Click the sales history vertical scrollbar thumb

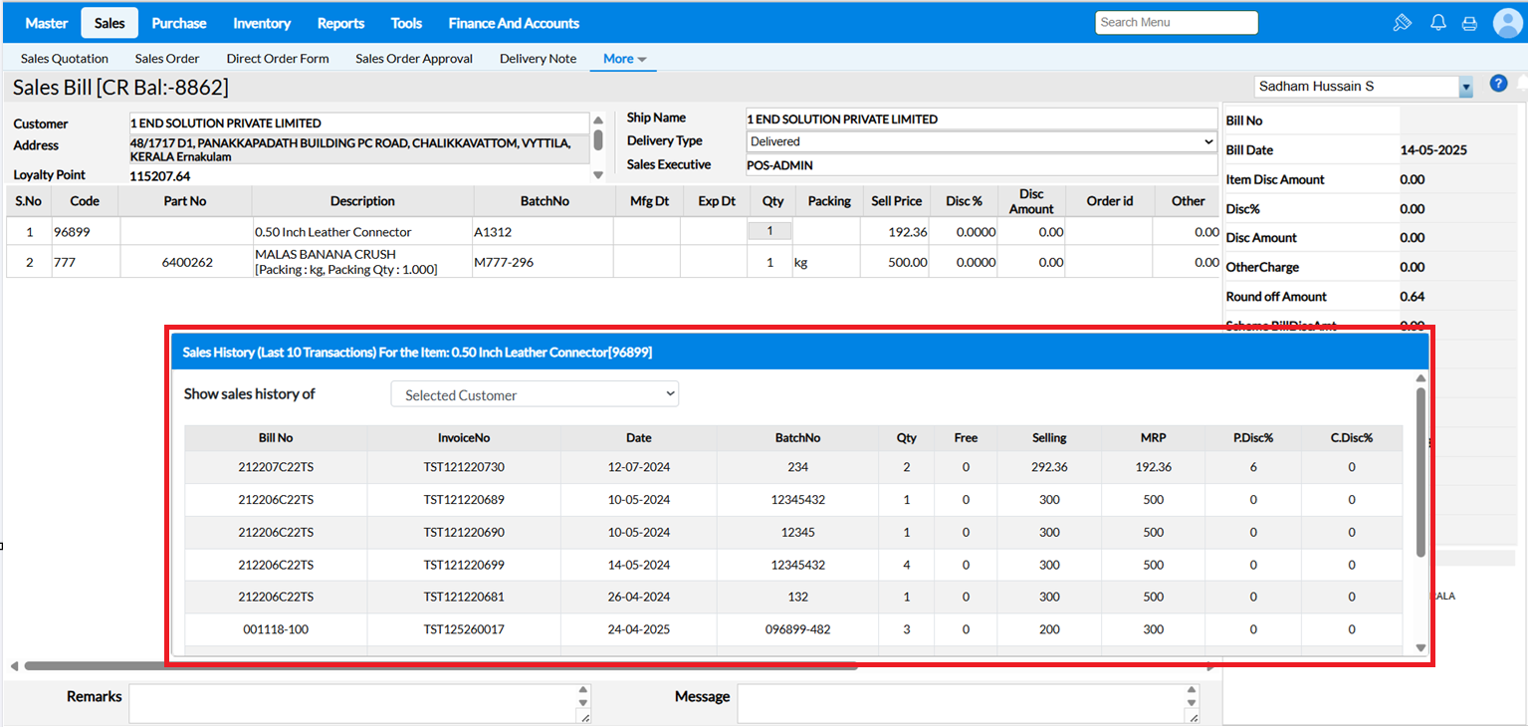click(x=1420, y=473)
